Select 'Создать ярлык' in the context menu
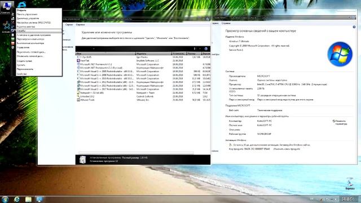 [24, 61]
